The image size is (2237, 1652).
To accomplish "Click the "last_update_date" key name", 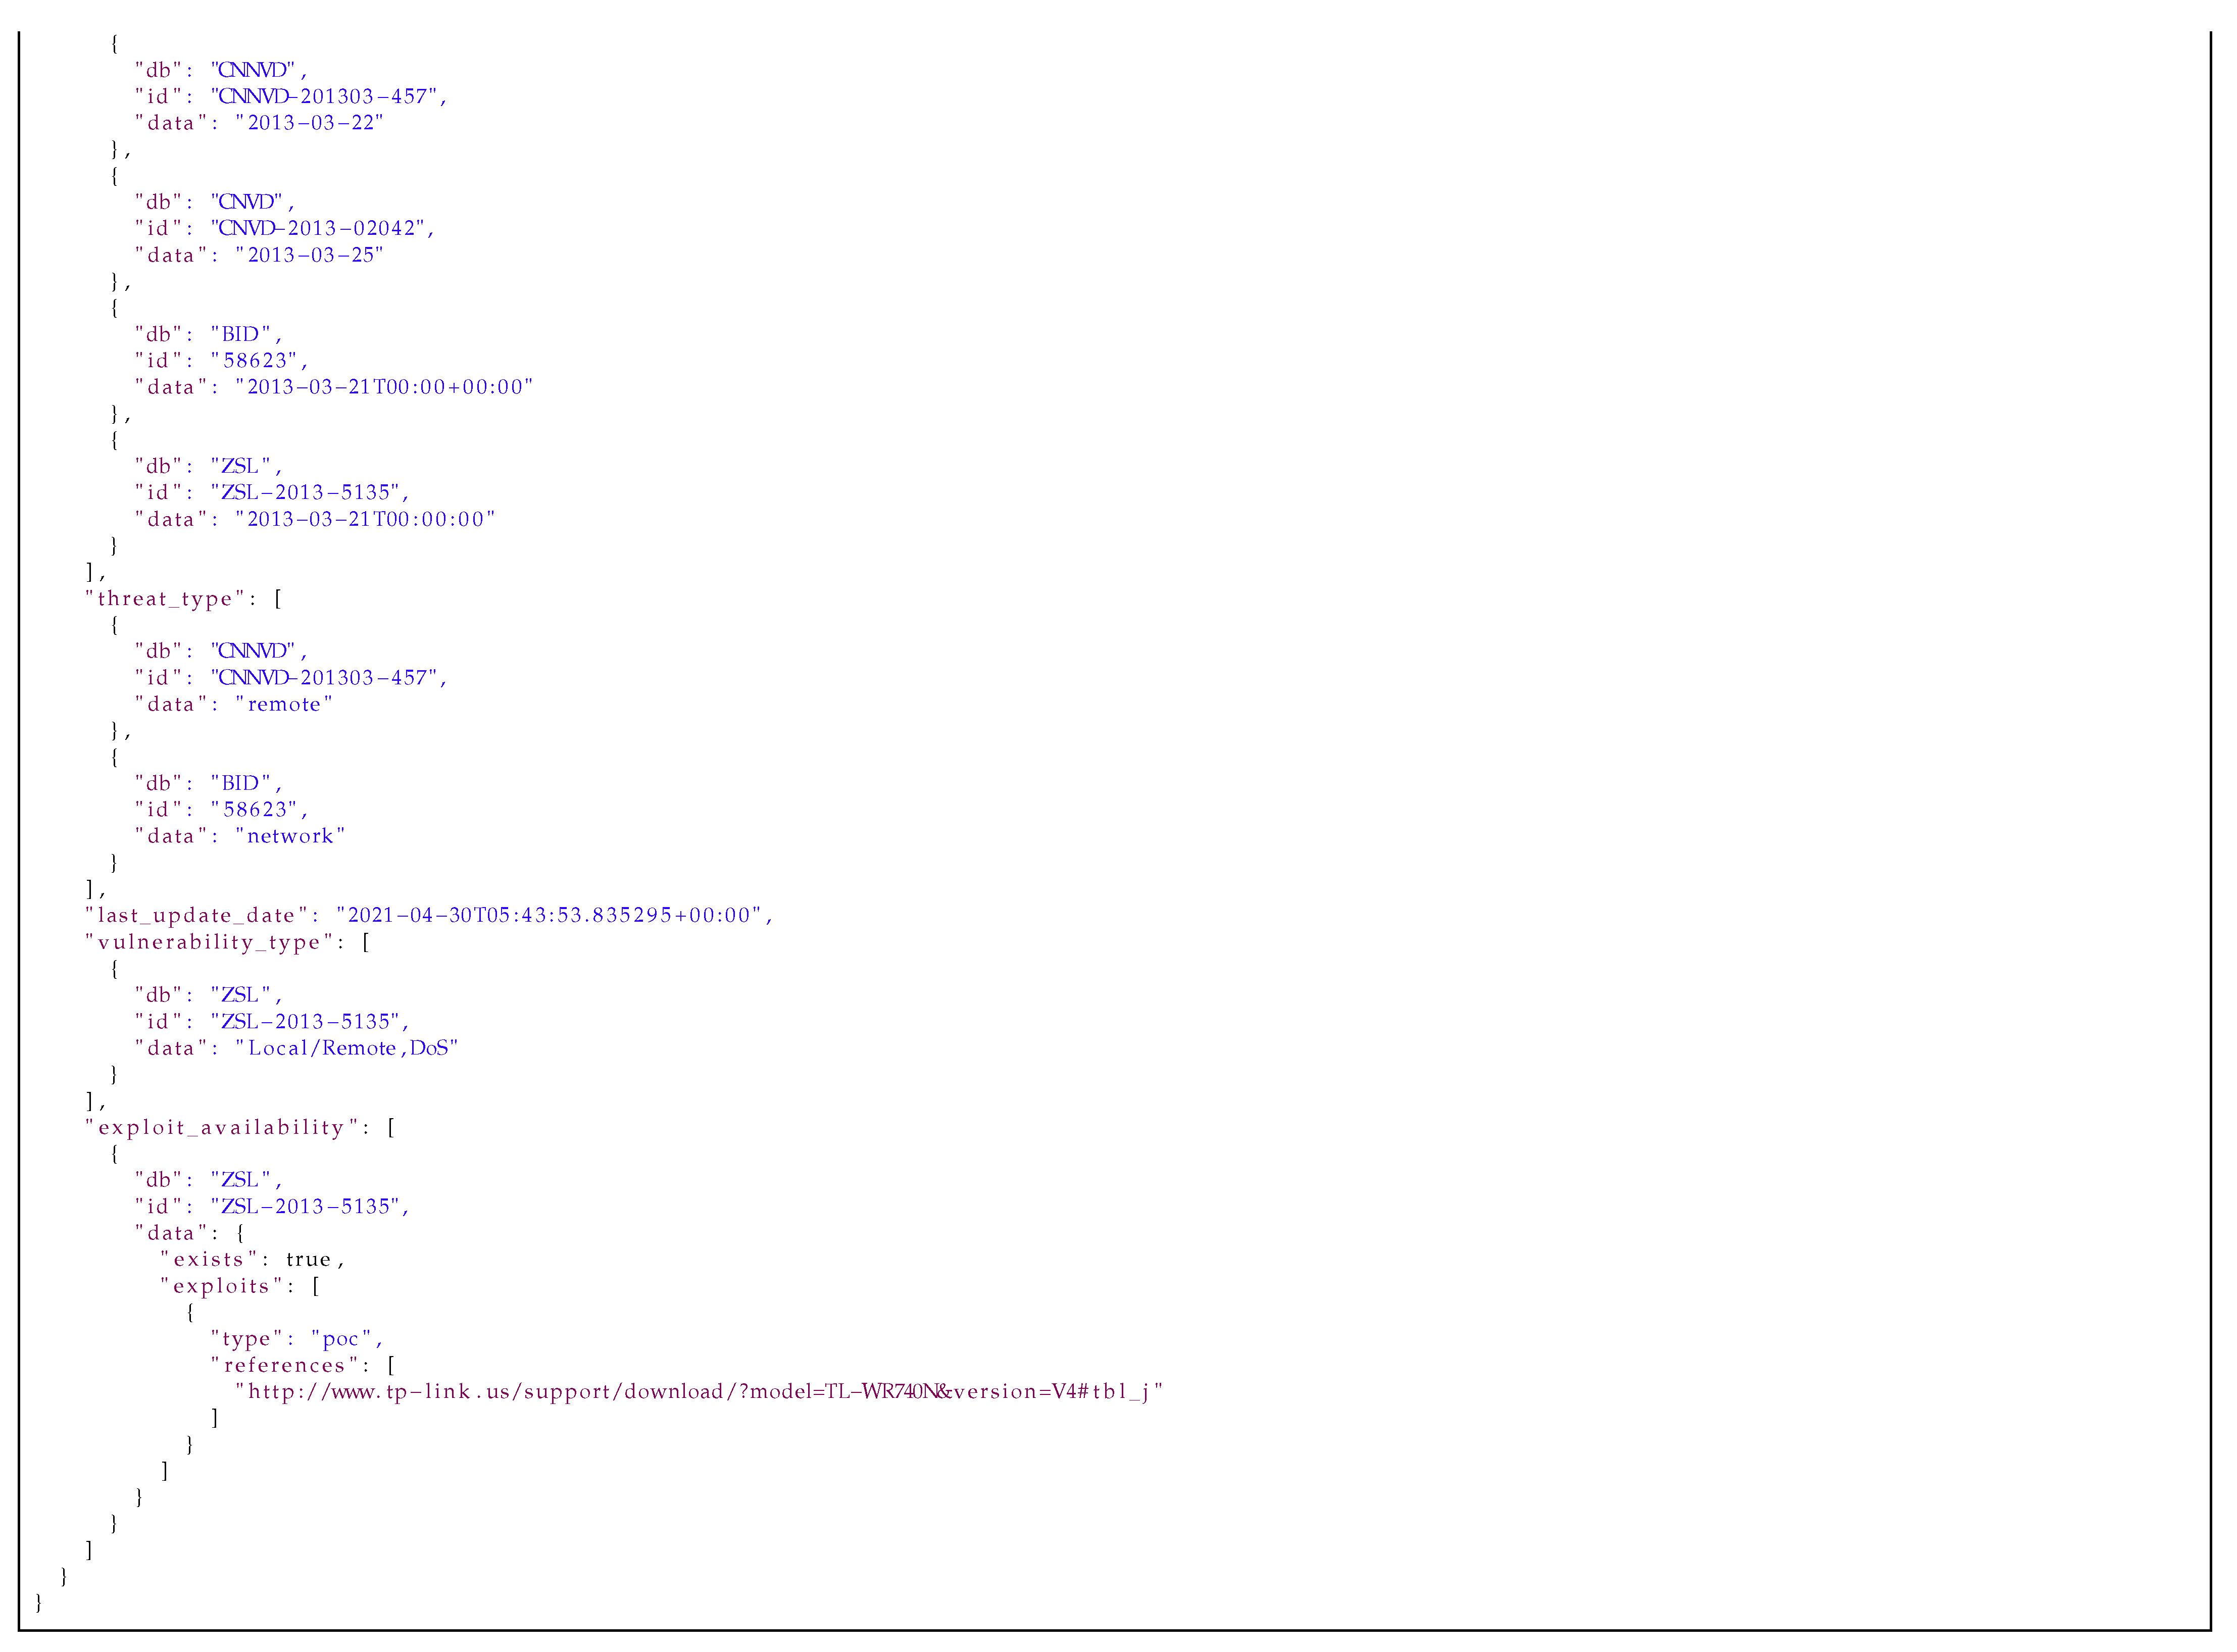I will click(x=197, y=916).
